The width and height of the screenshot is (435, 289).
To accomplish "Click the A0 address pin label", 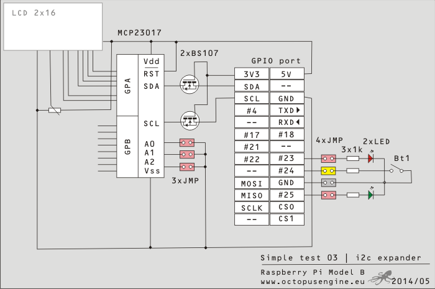I will [150, 144].
